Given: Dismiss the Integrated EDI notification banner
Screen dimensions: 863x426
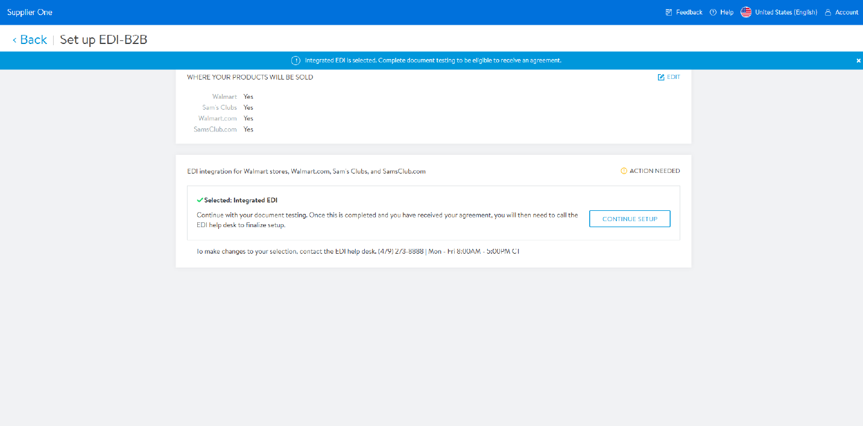Looking at the screenshot, I should tap(858, 60).
